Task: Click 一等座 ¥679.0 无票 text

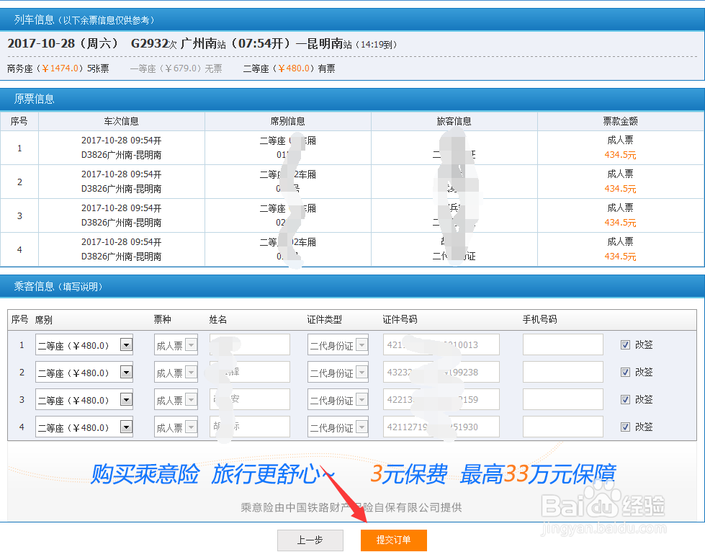Action: pyautogui.click(x=176, y=68)
